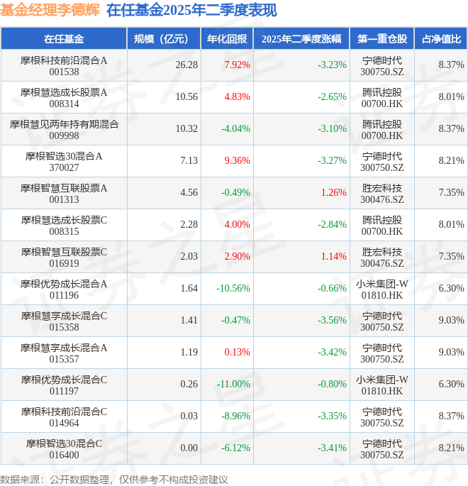Screen dimensions: 468x486
Task: Select fund 摩根慧享成长混合C 015358
Action: tap(64, 321)
